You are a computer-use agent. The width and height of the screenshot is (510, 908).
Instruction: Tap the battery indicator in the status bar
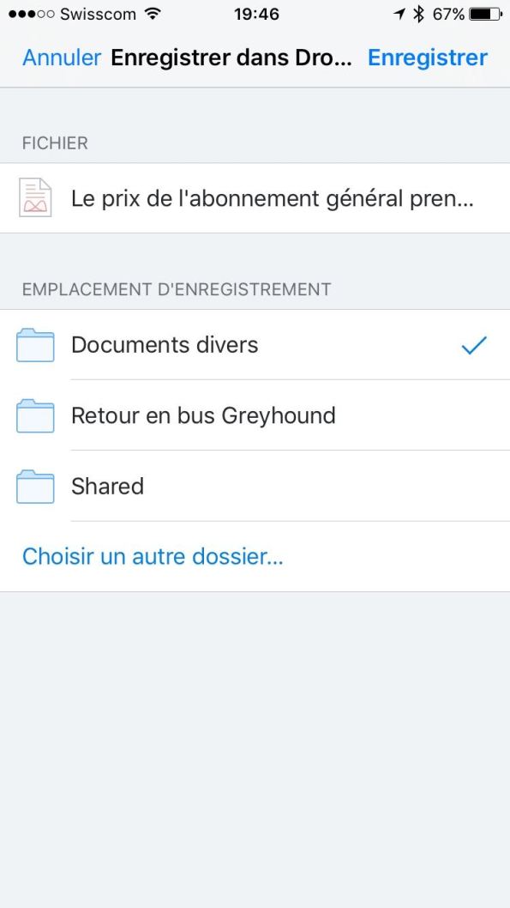(x=481, y=13)
